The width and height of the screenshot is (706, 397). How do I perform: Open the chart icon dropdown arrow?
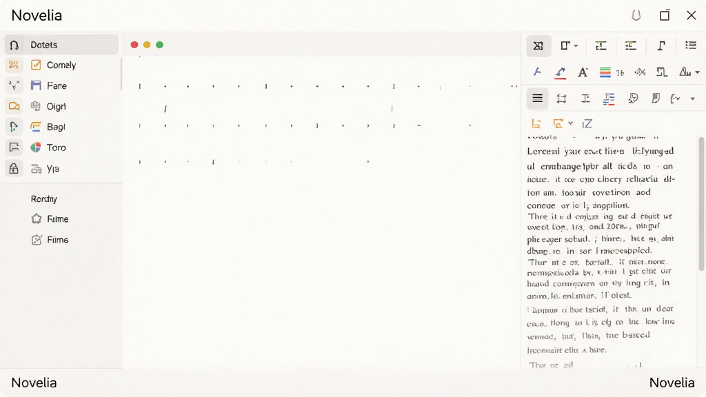pyautogui.click(x=698, y=72)
